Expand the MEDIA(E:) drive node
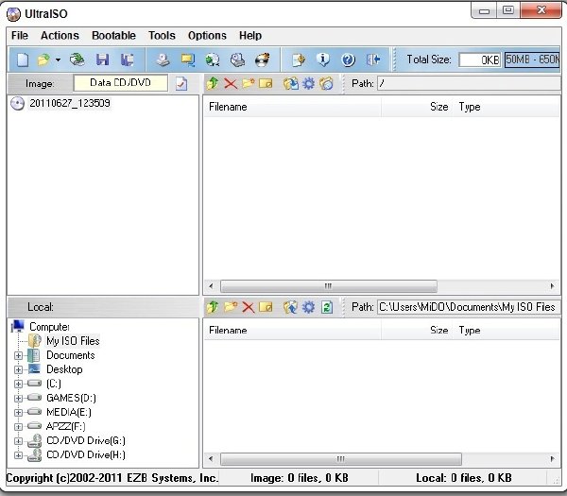567x496 pixels. 18,413
